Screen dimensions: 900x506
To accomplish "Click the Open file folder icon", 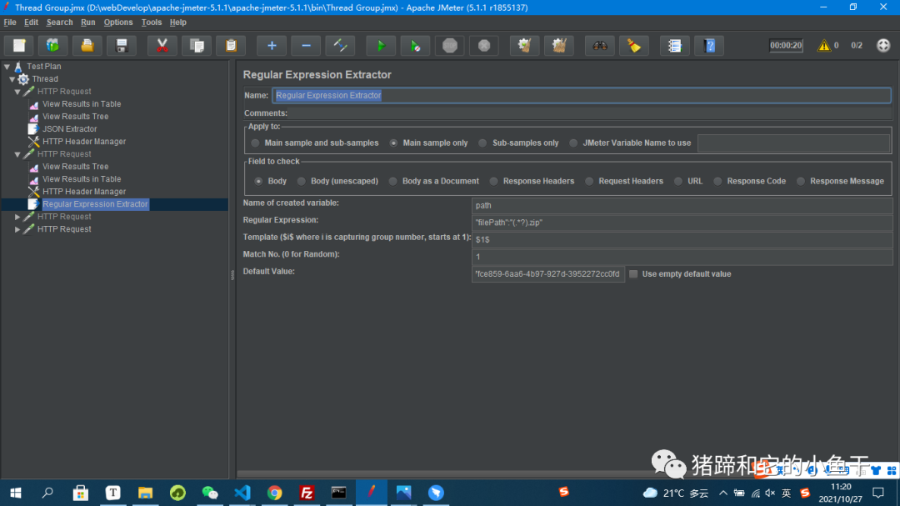I will pyautogui.click(x=87, y=45).
